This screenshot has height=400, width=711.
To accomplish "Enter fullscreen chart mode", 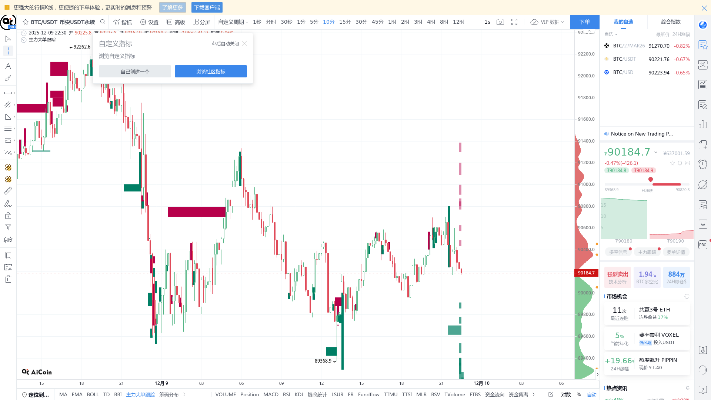I will 514,22.
